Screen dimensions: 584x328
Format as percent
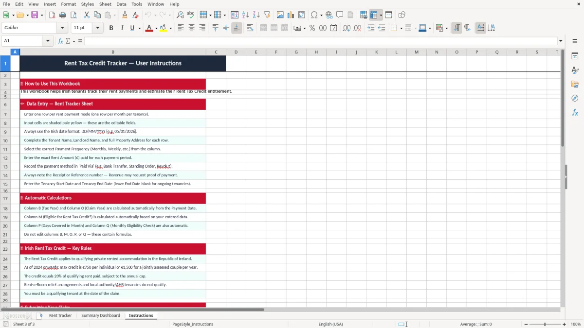pyautogui.click(x=312, y=28)
